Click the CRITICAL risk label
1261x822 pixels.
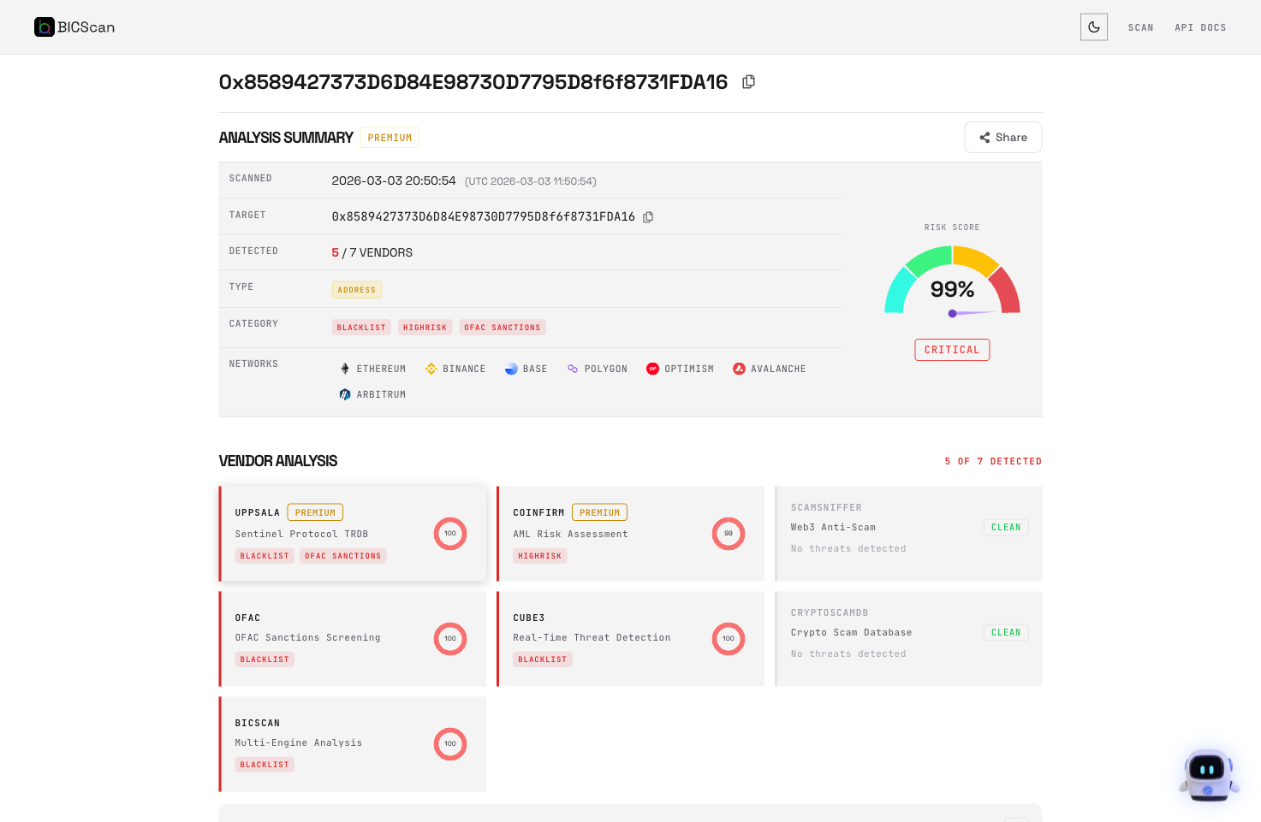tap(952, 349)
